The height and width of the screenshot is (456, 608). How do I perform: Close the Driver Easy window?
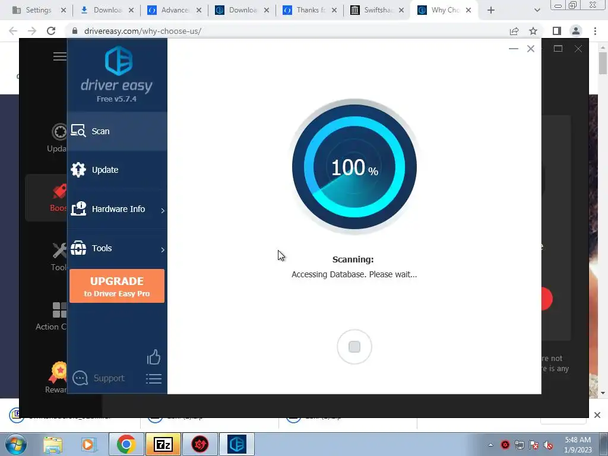point(531,49)
